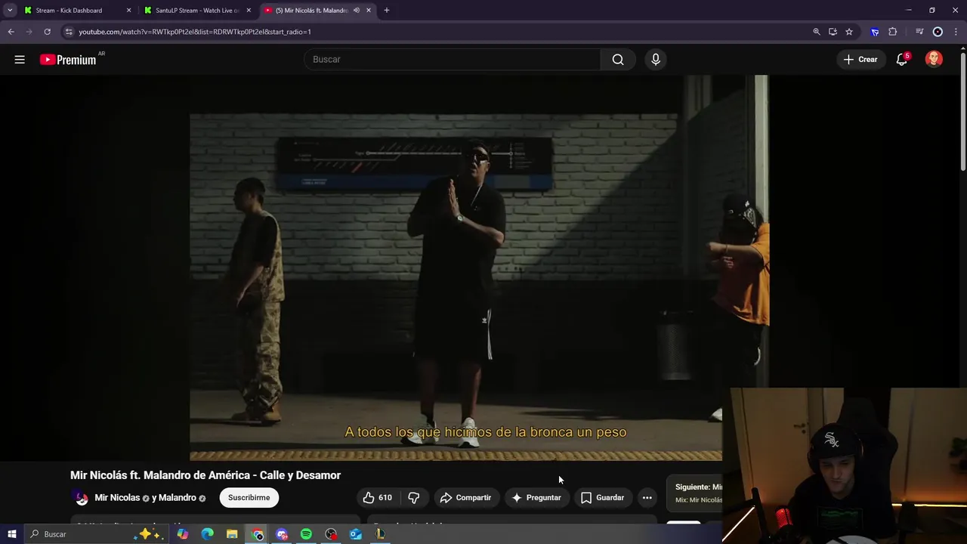The image size is (967, 544).
Task: Open the Chrome extensions puzzle icon
Action: click(x=893, y=32)
